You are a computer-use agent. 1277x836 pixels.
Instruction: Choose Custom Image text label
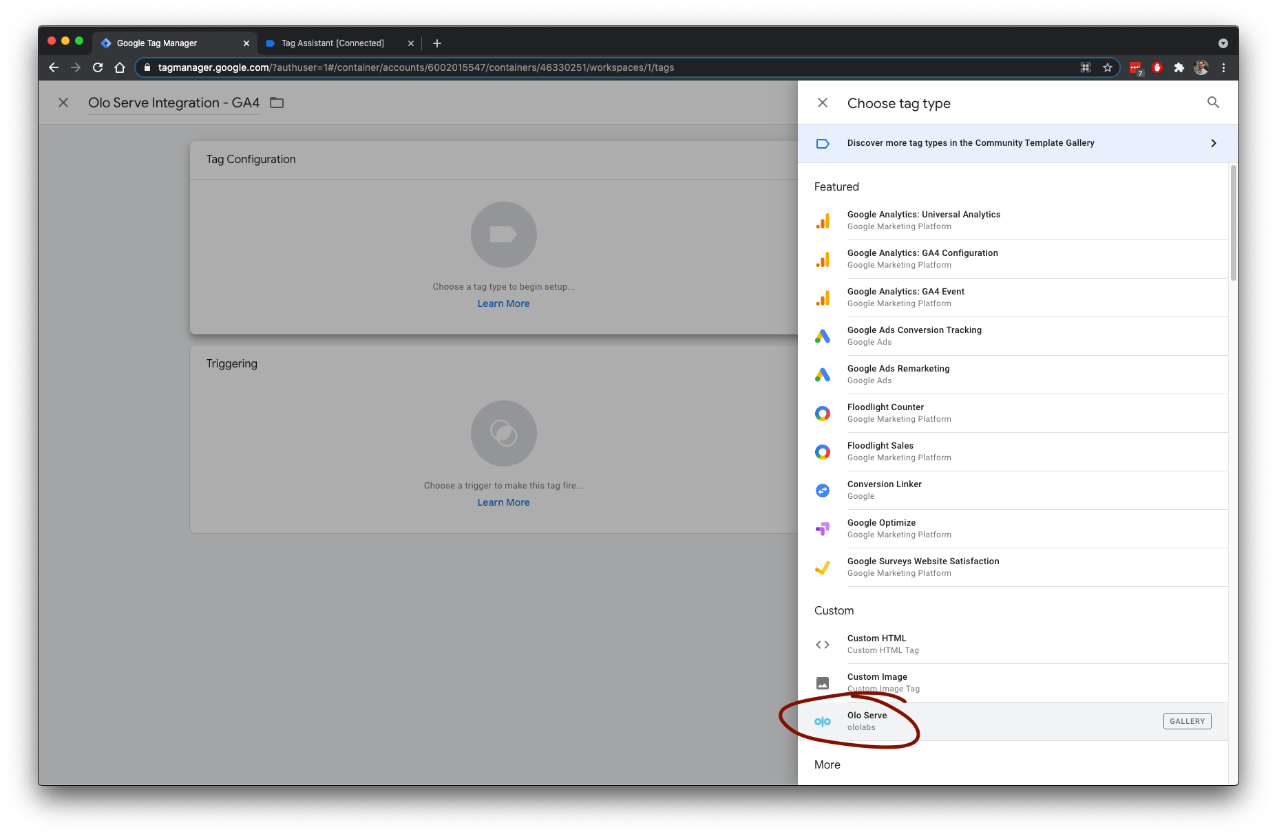click(877, 677)
